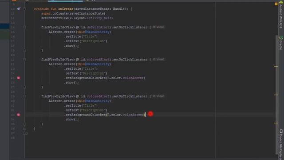This screenshot has height=160, width=284.
Task: Click '.setText("Description")' on line 24
Action: tap(86, 73)
